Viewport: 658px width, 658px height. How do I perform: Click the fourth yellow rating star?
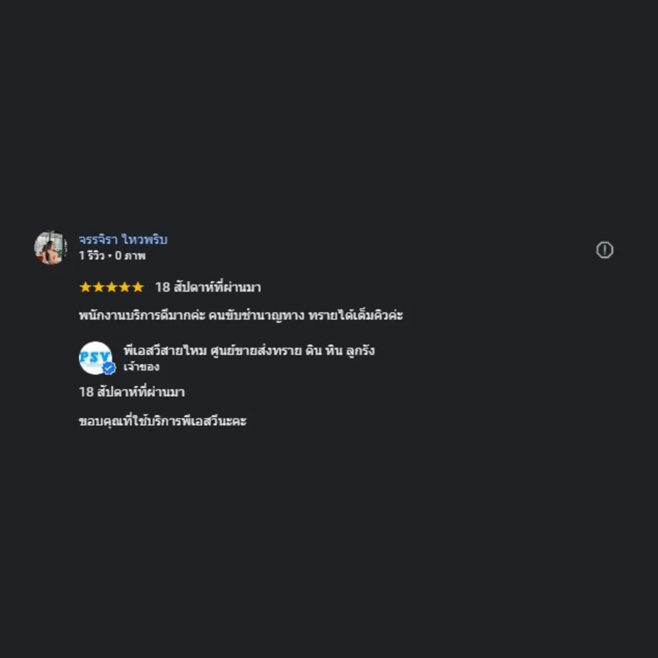click(x=124, y=287)
